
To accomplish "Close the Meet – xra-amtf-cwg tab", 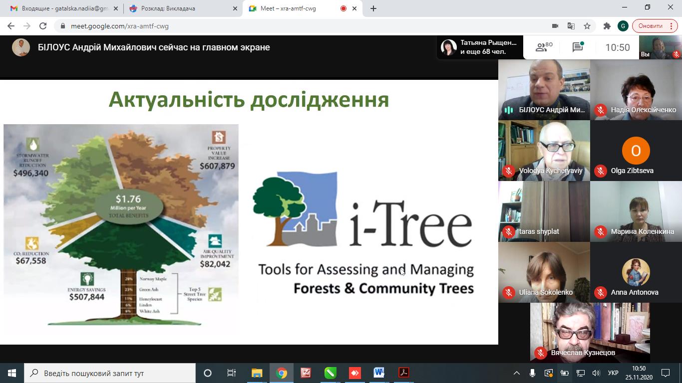I will (x=355, y=8).
